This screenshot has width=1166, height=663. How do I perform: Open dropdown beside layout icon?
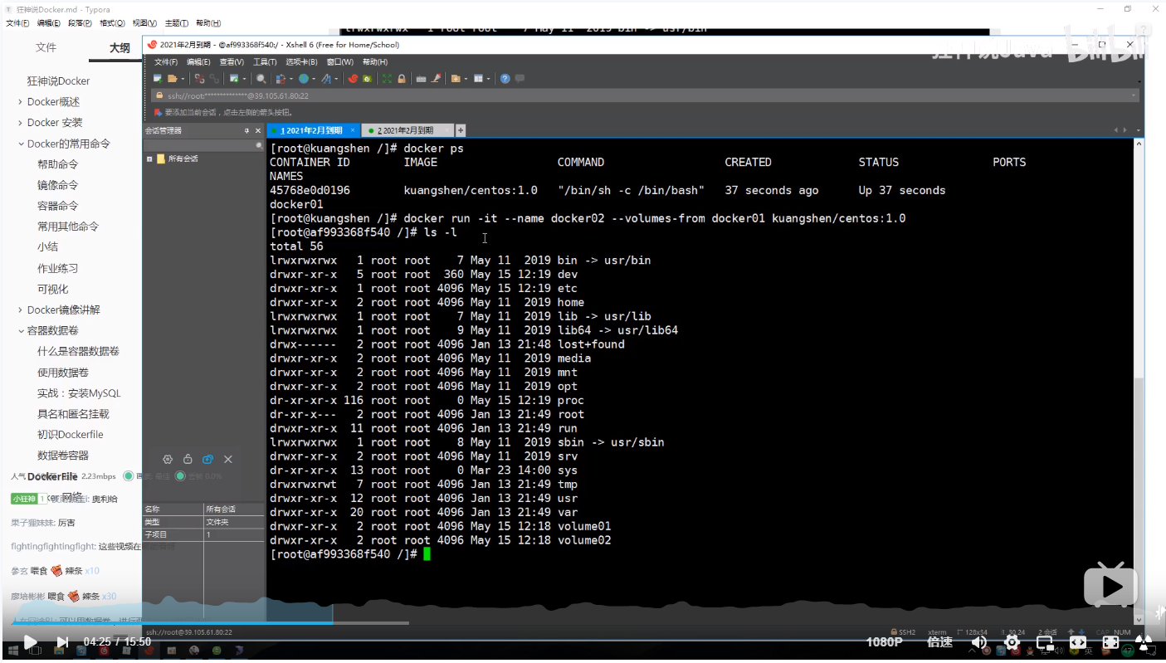click(488, 79)
